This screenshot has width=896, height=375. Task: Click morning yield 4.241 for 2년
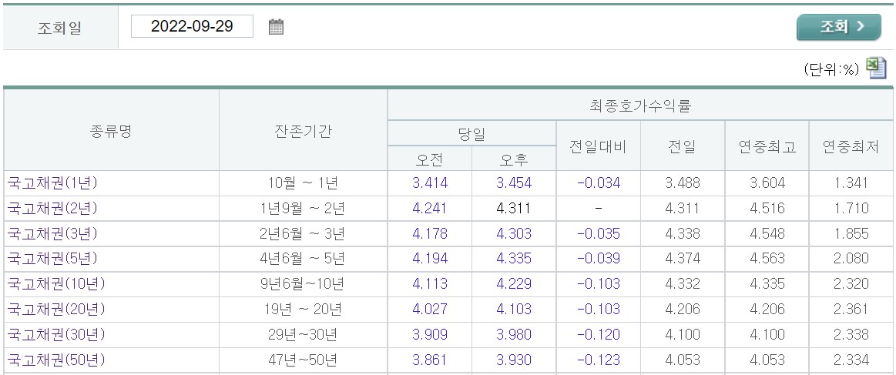coord(430,209)
